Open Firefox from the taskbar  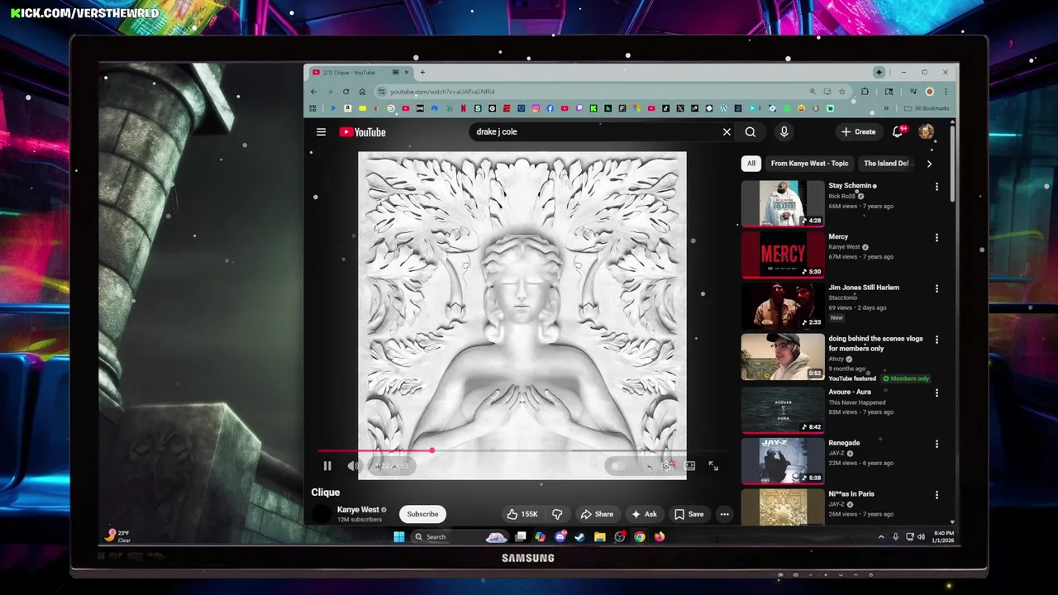(x=659, y=537)
